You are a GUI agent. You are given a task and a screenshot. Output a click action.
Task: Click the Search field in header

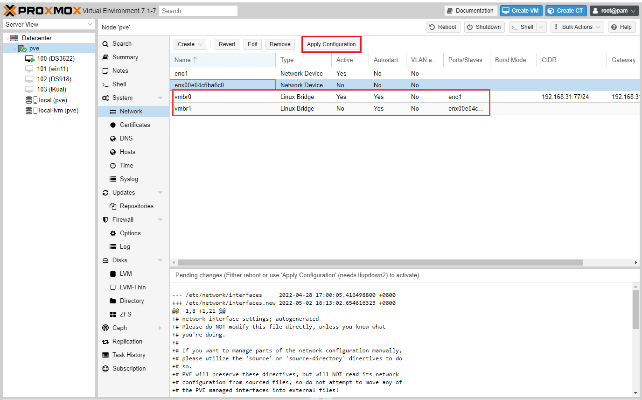coord(198,11)
